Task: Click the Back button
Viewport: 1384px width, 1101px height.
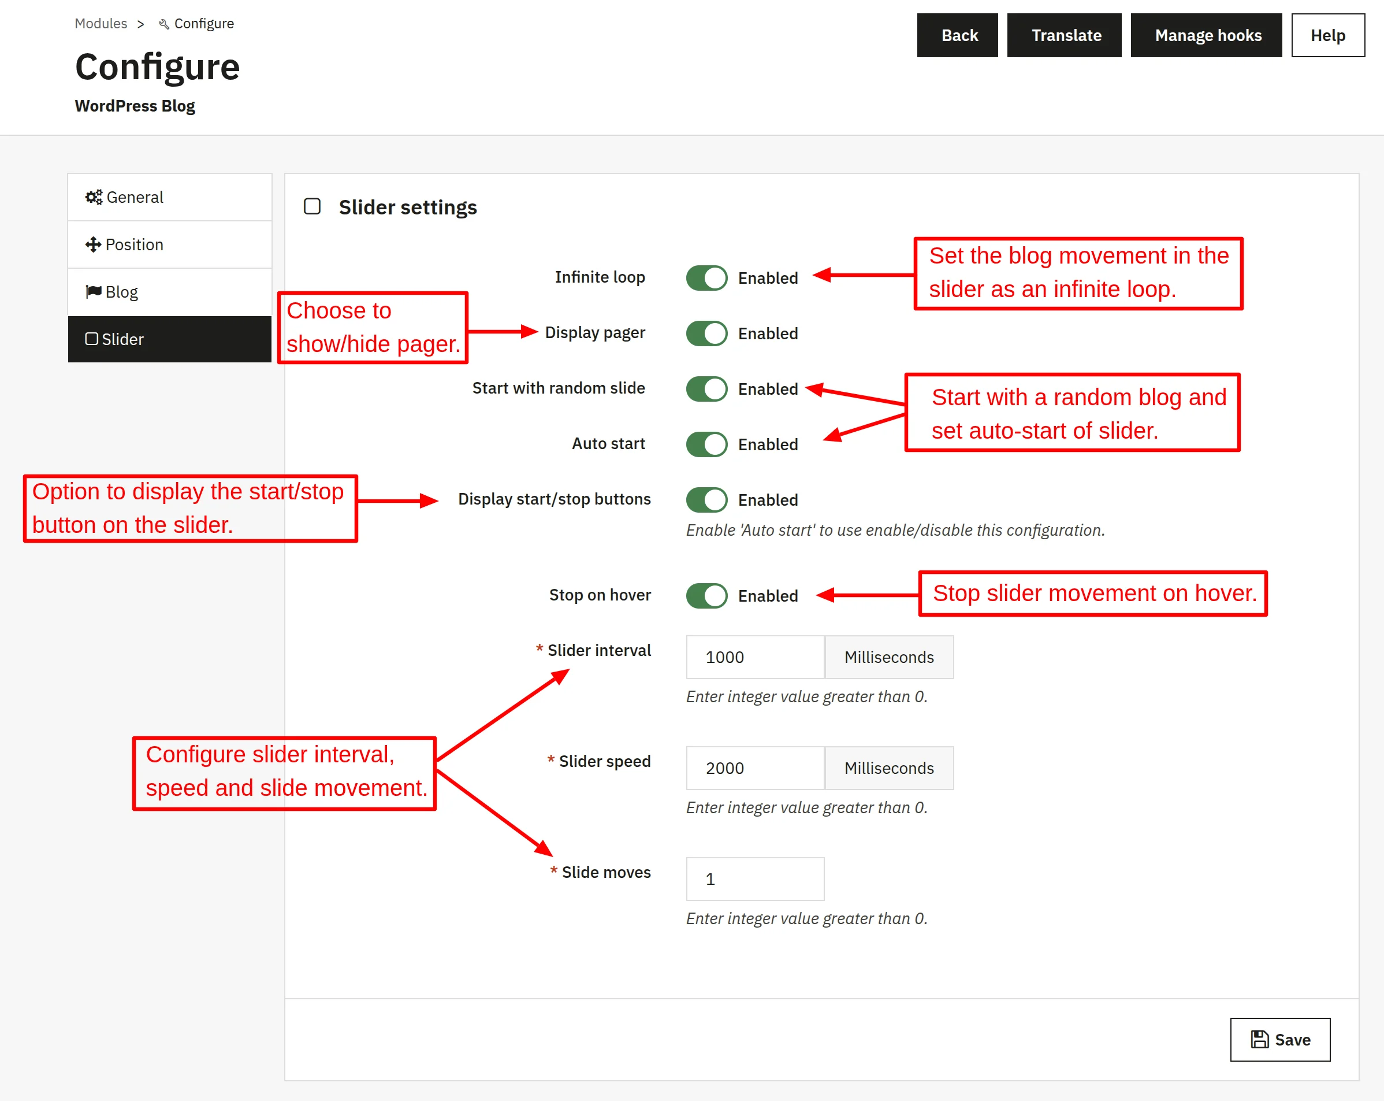Action: point(957,35)
